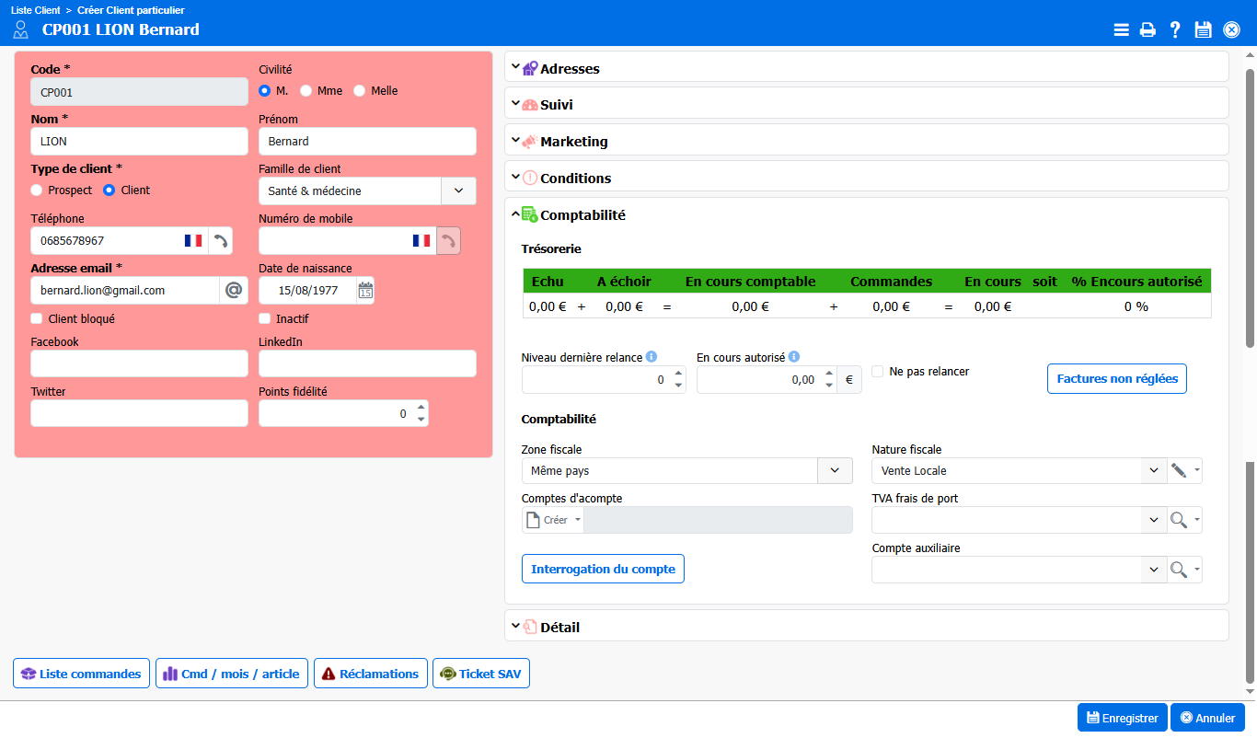Click the @ icon next to email address
The image size is (1257, 738).
pyautogui.click(x=234, y=291)
